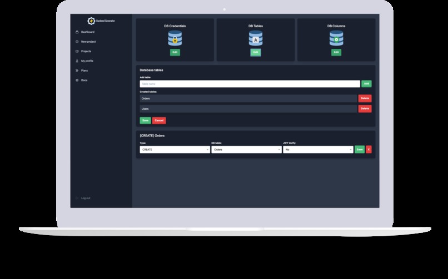The width and height of the screenshot is (448, 279).
Task: Edit the DB Credentials card
Action: coord(175,53)
